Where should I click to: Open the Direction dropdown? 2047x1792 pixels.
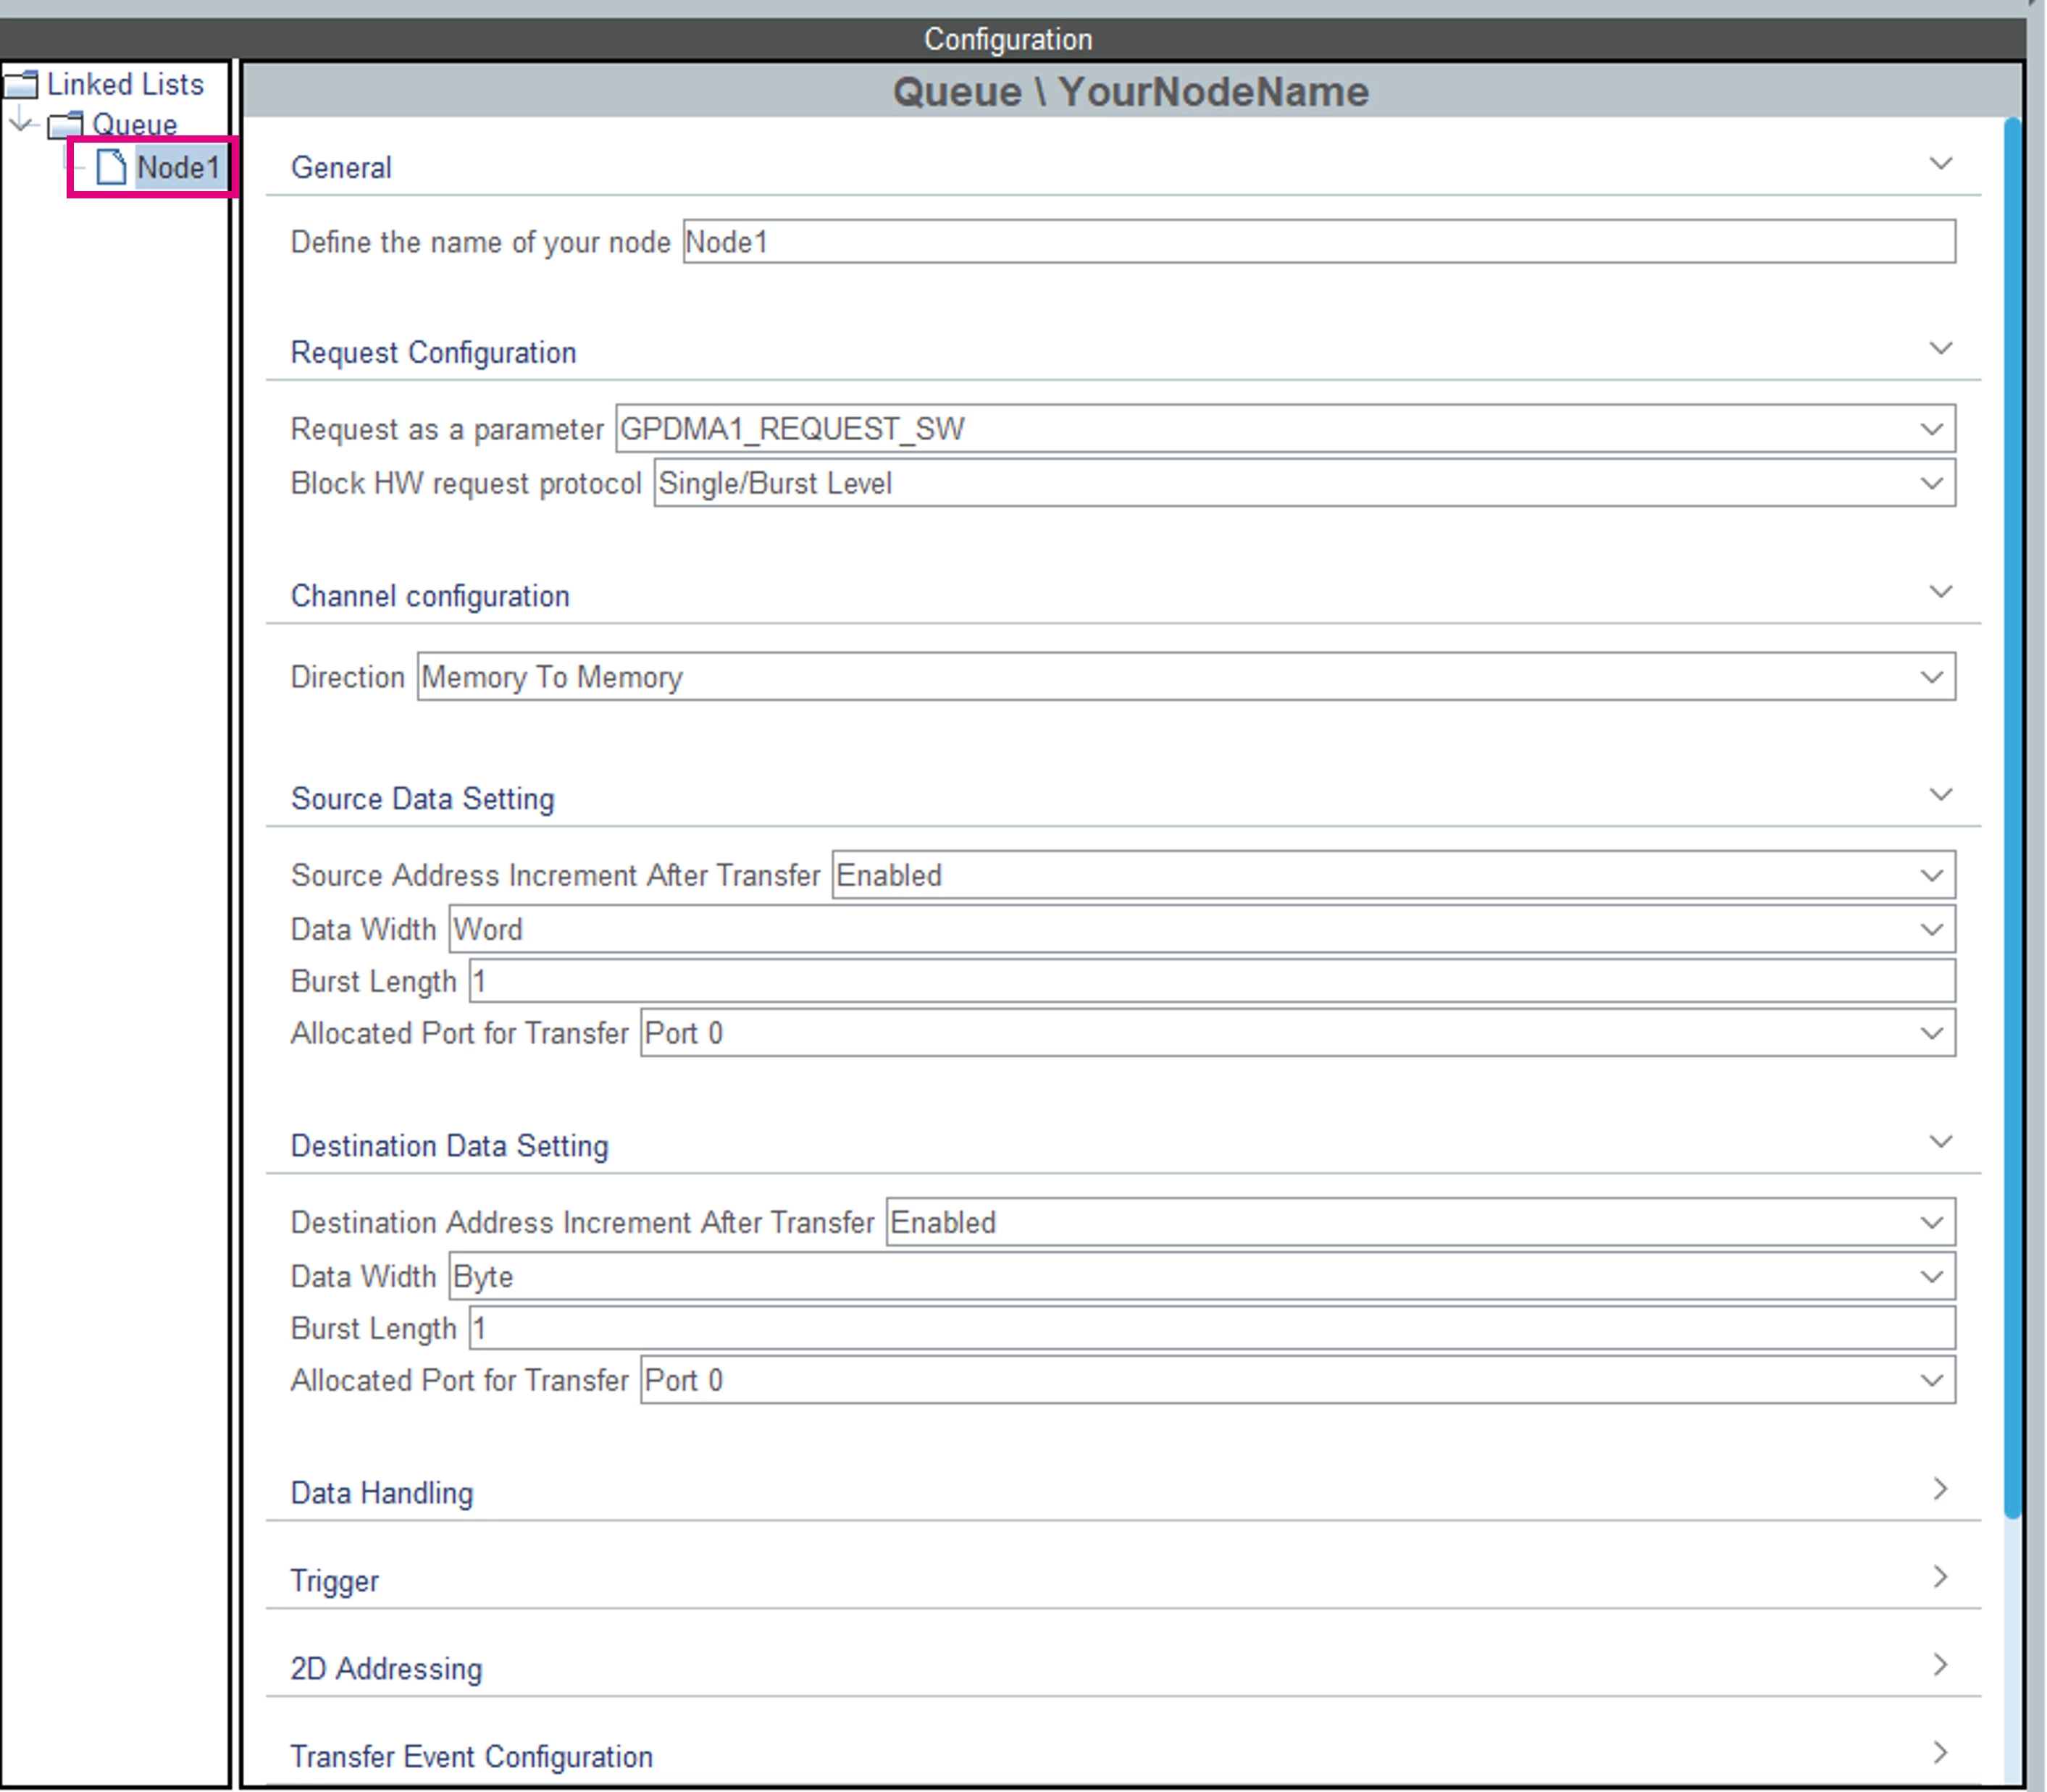[1186, 677]
